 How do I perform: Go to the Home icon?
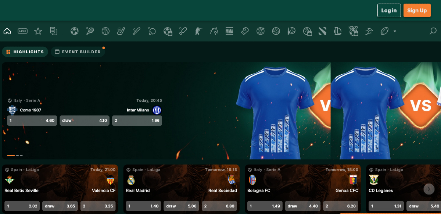click(7, 31)
